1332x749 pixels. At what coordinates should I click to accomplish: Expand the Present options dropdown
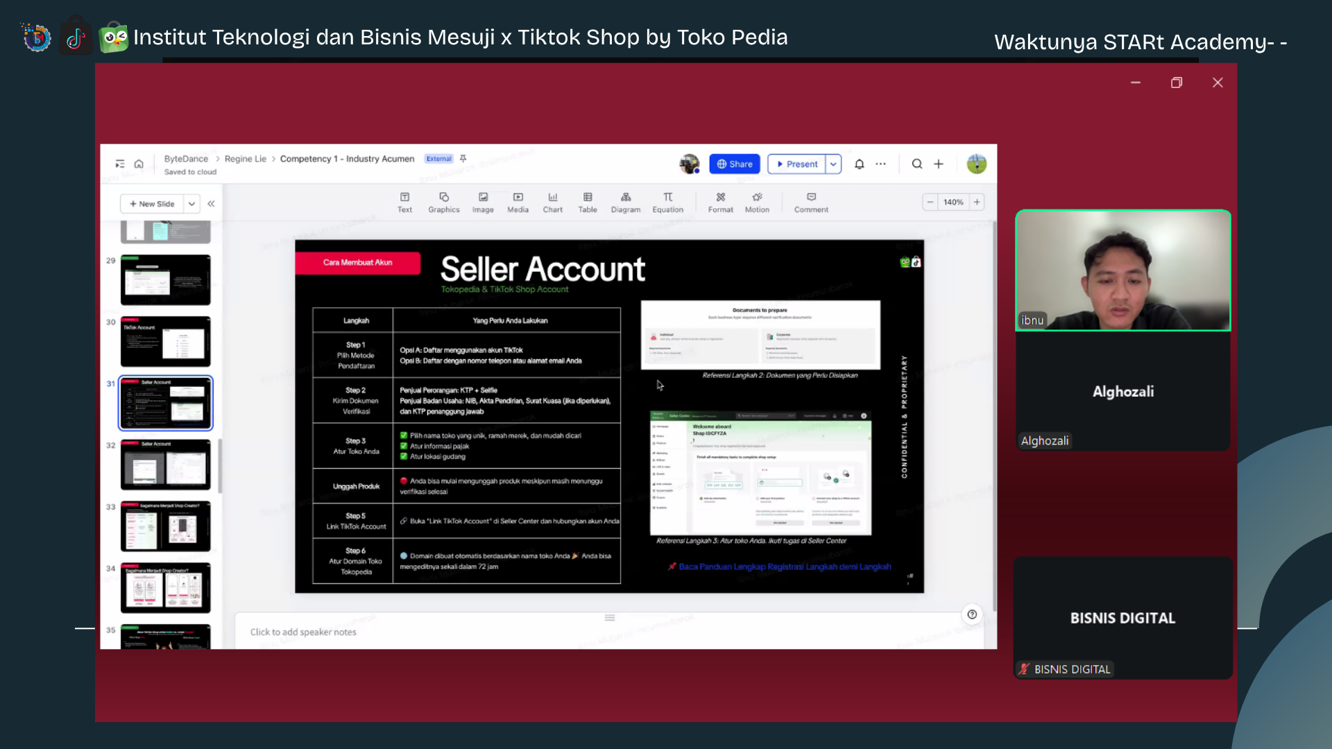pyautogui.click(x=833, y=164)
